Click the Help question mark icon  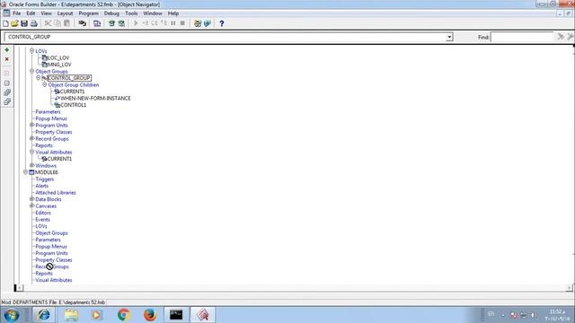click(x=222, y=23)
